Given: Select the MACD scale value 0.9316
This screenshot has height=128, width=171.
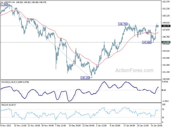Looking at the screenshot, I should [x=165, y=82].
